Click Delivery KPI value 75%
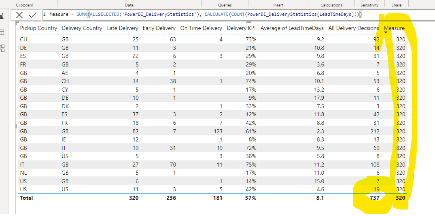 [x=251, y=164]
